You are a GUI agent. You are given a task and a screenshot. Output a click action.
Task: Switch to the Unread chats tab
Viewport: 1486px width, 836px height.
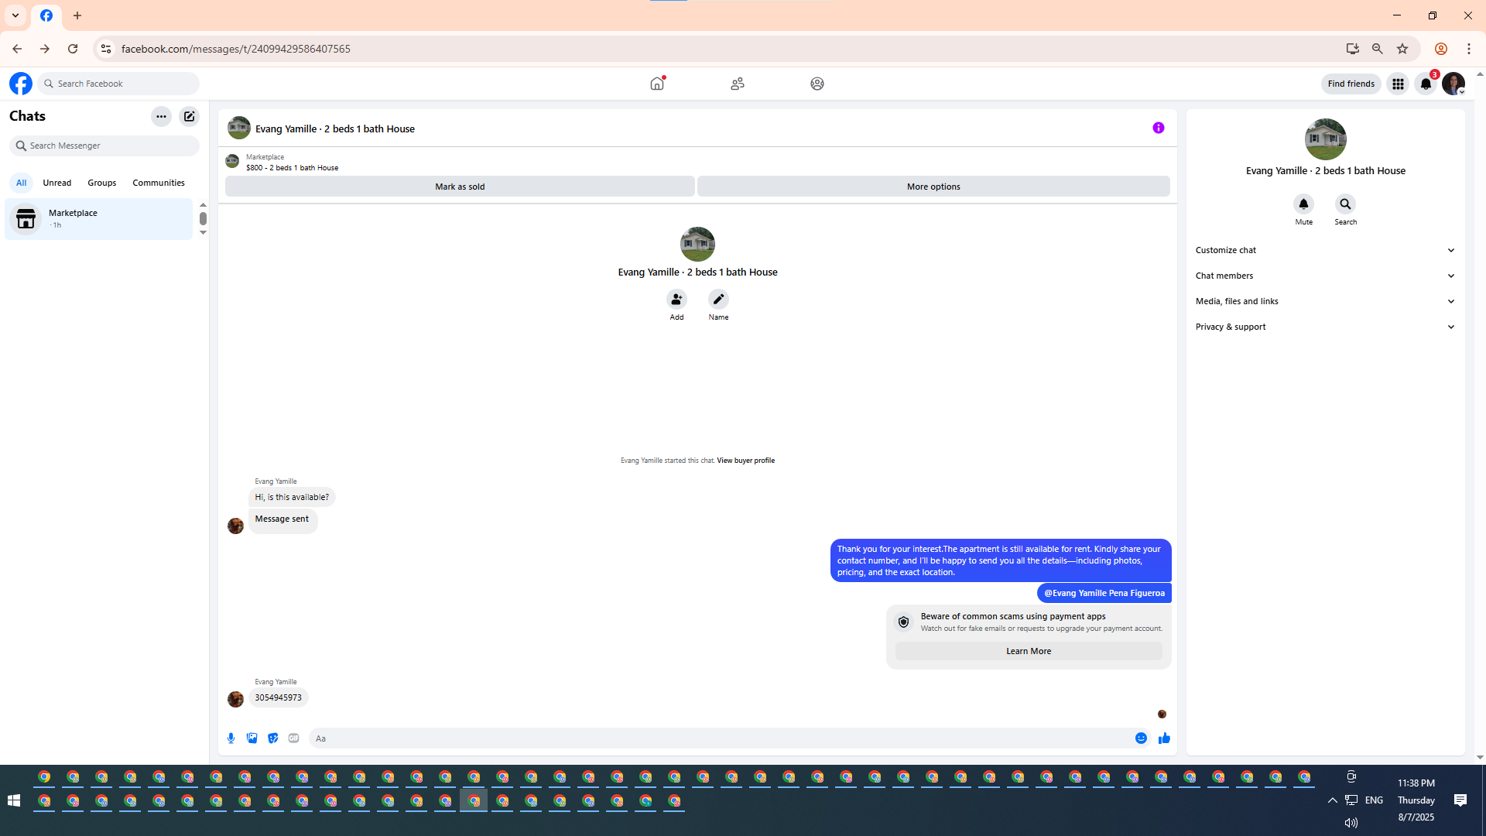point(56,183)
